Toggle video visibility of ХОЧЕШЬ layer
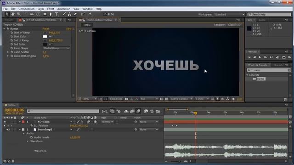The image size is (294, 165). [x=5, y=122]
